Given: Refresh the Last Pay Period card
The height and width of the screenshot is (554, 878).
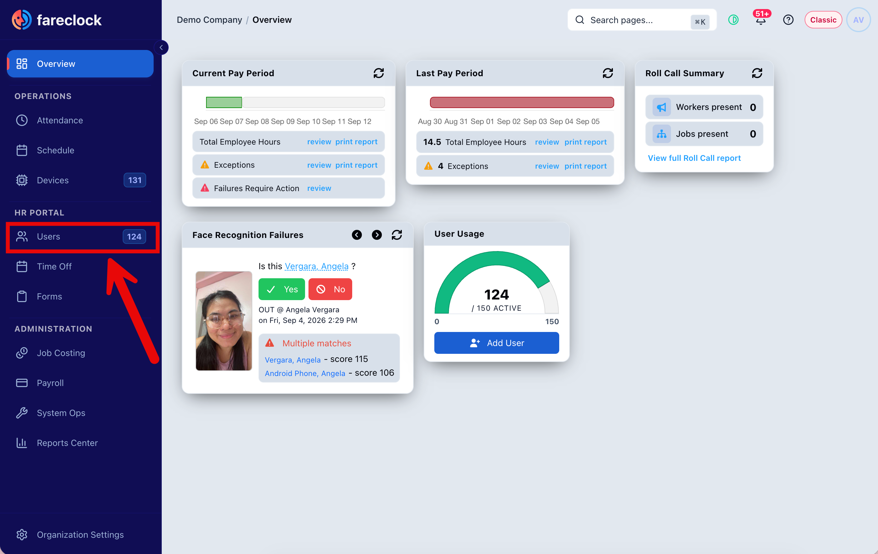Looking at the screenshot, I should (608, 73).
